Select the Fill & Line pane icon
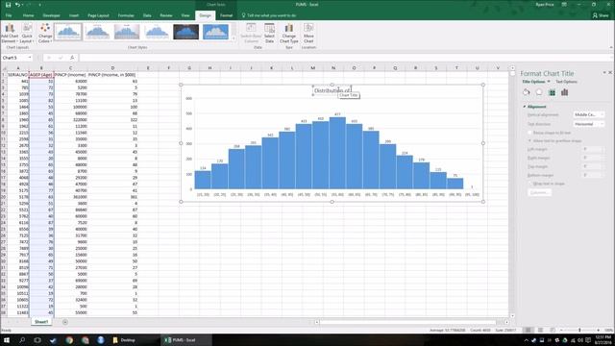615x346 pixels. pos(527,92)
